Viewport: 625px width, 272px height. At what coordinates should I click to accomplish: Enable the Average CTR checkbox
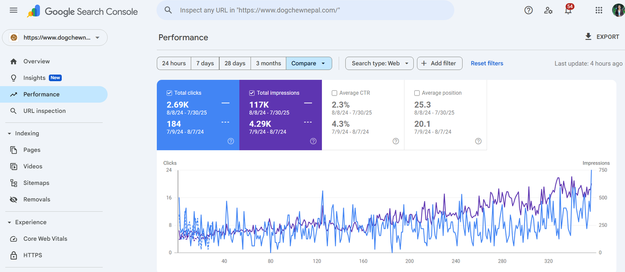[334, 93]
